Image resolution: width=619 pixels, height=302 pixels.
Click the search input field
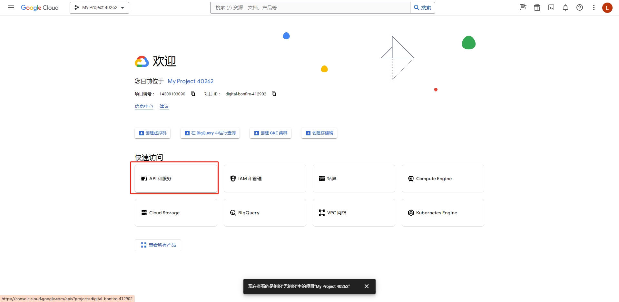[310, 8]
